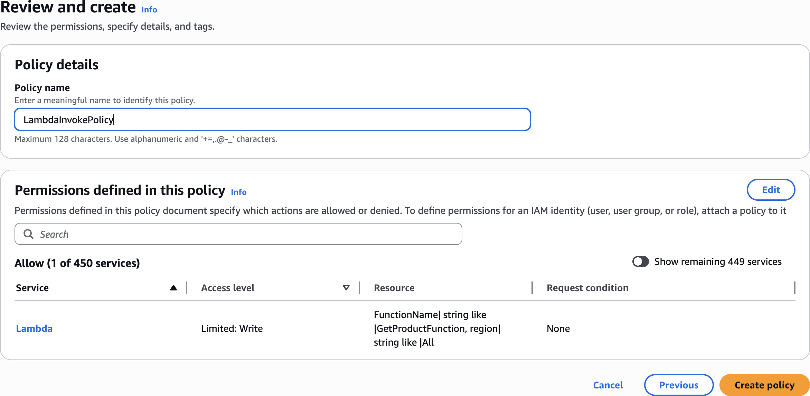
Task: Click the Limited: Write access level cell
Action: (232, 328)
